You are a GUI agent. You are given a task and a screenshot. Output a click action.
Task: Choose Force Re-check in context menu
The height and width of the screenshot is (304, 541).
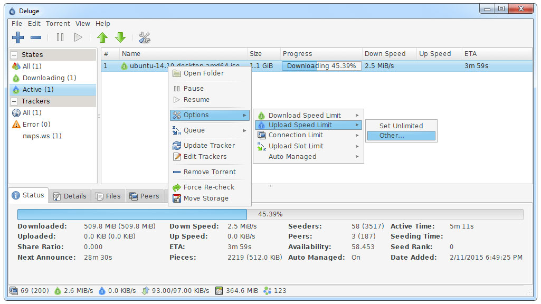coord(210,187)
